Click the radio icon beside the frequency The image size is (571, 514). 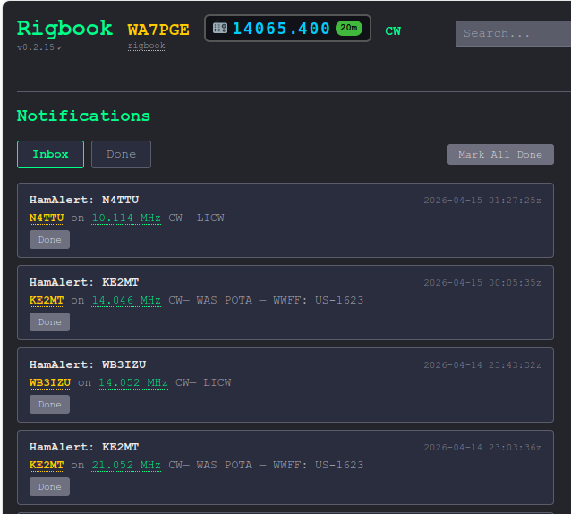[x=220, y=28]
